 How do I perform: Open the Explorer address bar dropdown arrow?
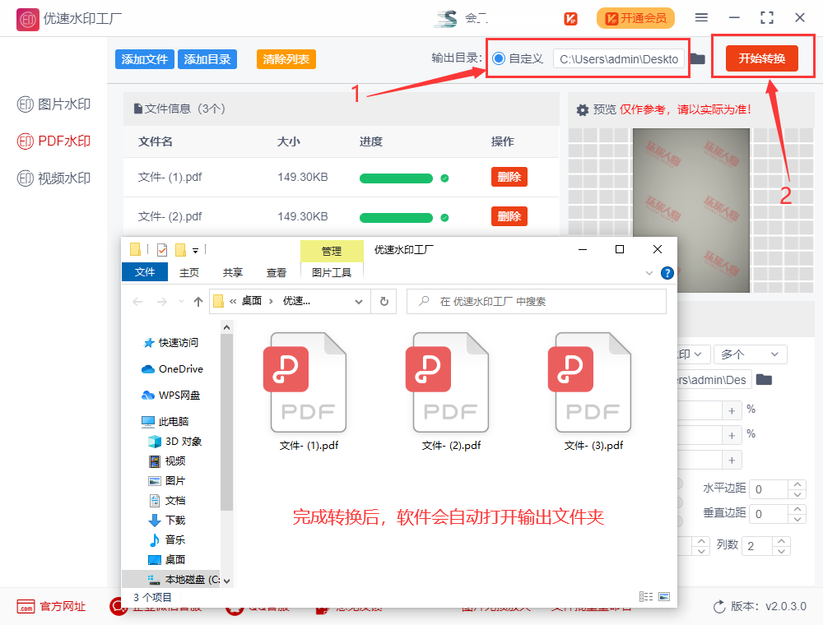click(x=358, y=301)
